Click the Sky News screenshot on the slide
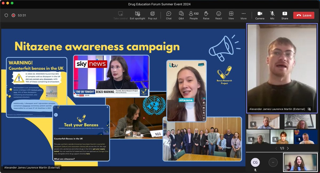Screen dimensions: 320x173 click(111, 76)
